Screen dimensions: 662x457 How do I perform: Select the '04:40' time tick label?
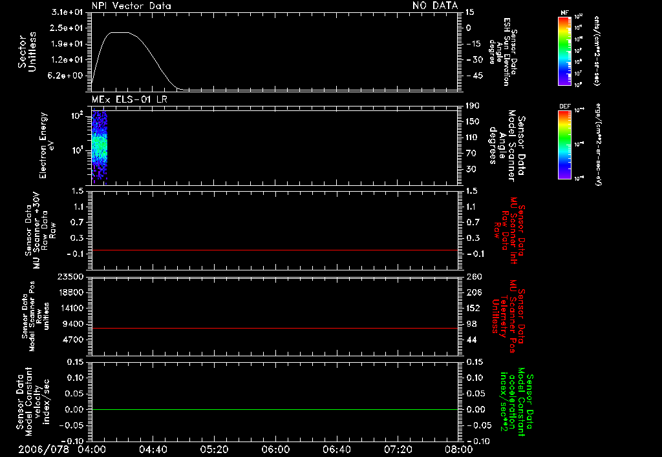(x=153, y=449)
